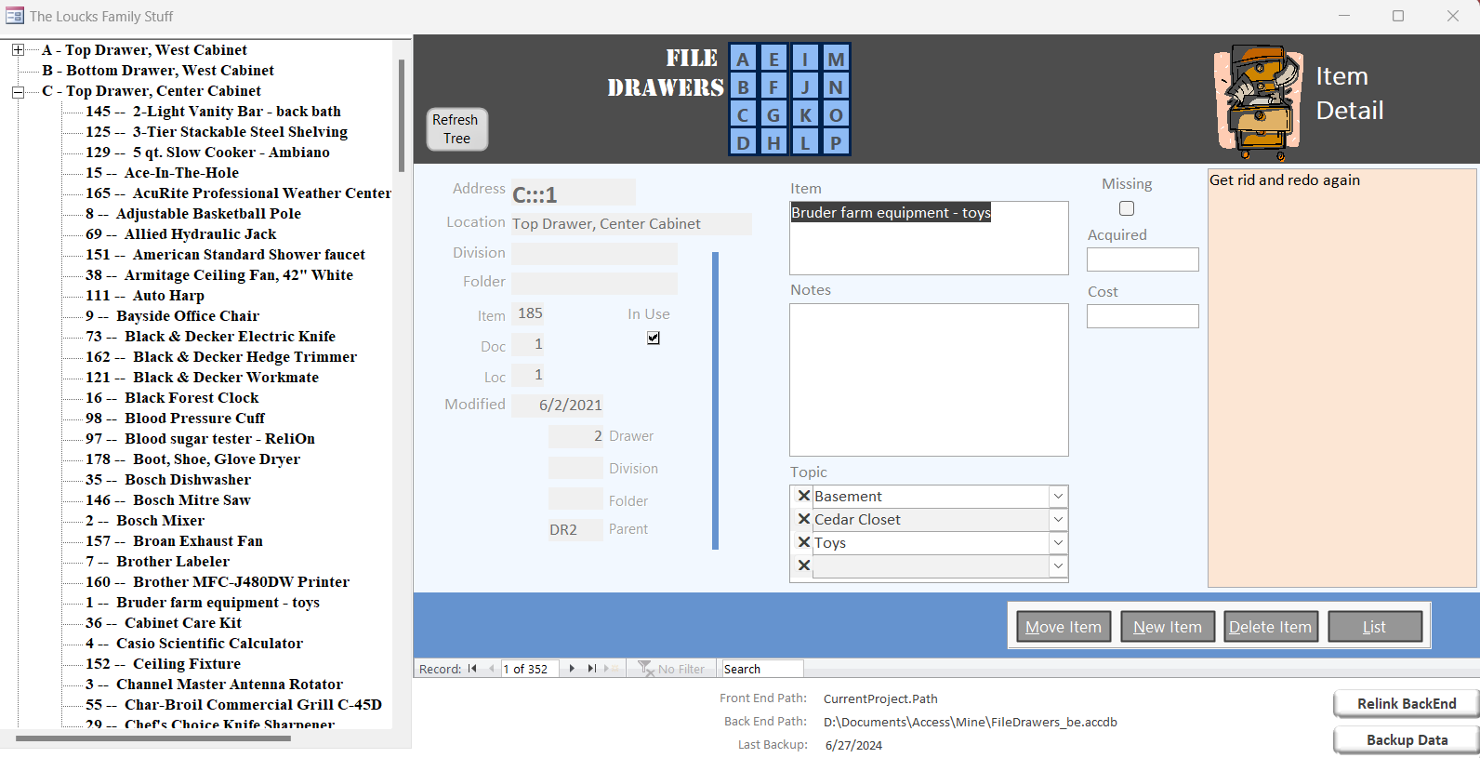Click the Acquired date field
1480x758 pixels.
(1143, 259)
